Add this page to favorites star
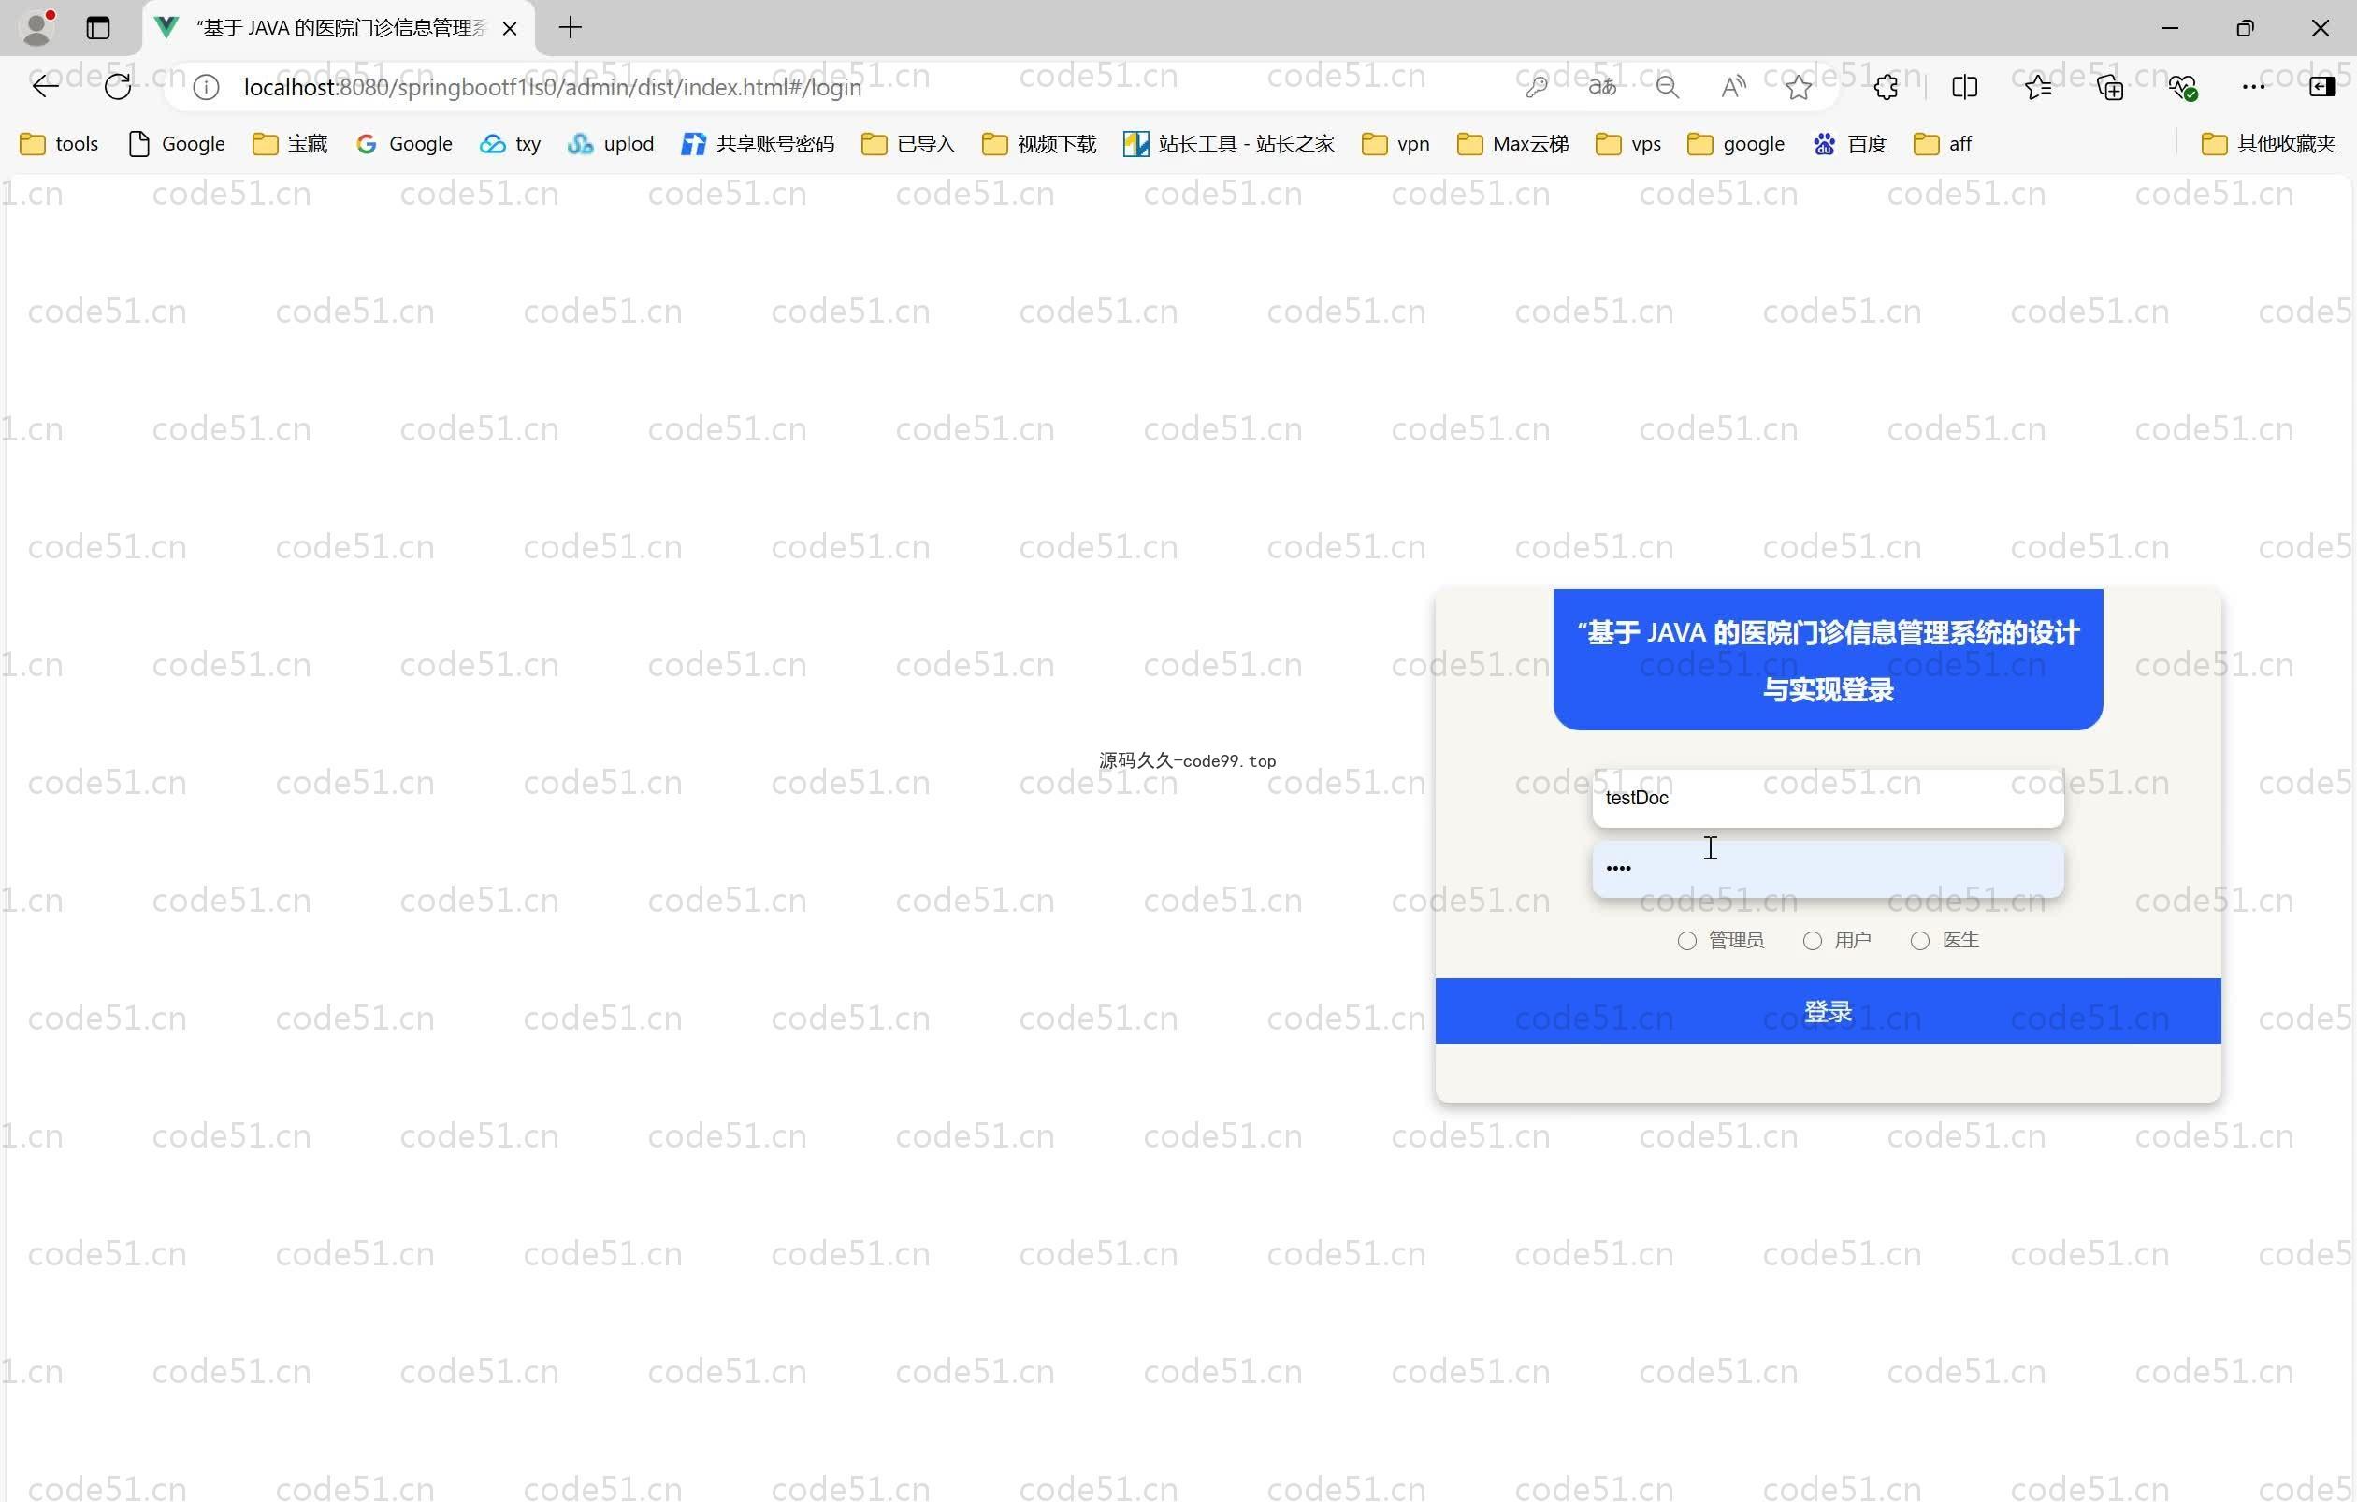The image size is (2357, 1502). [1798, 87]
